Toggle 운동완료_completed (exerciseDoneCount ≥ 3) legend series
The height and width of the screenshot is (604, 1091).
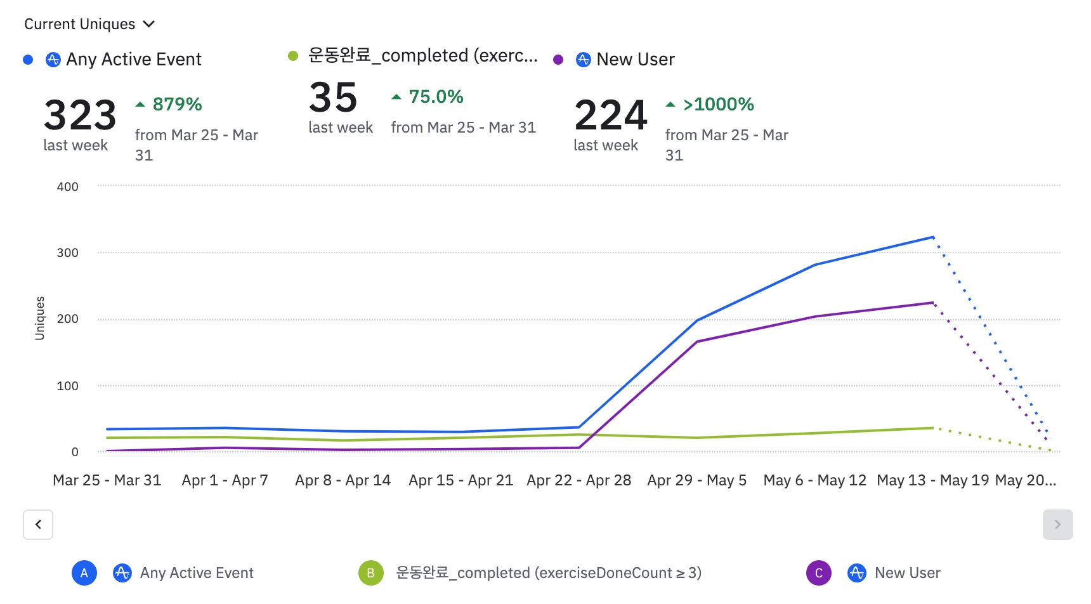(x=549, y=573)
